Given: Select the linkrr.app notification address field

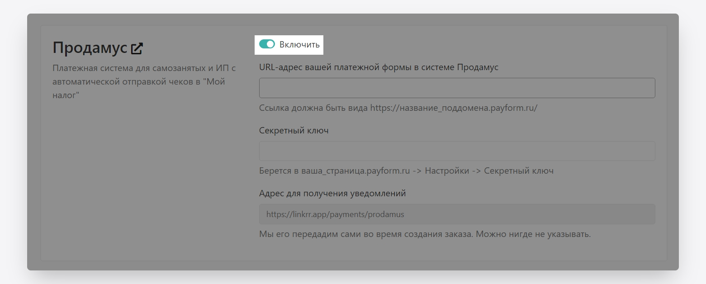Looking at the screenshot, I should pos(457,214).
